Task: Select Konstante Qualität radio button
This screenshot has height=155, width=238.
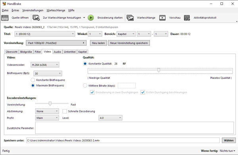Action: [x=85, y=64]
